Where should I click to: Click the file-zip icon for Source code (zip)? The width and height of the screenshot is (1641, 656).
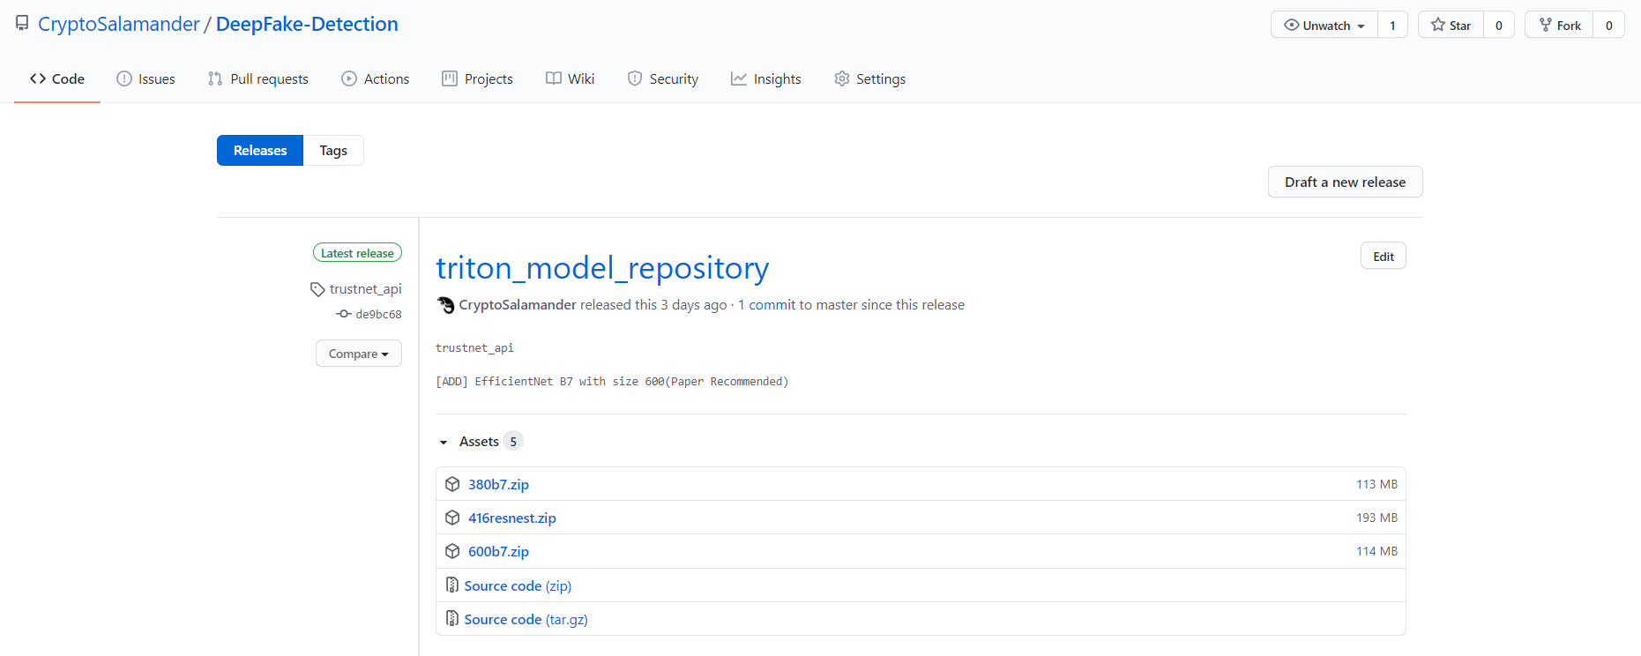click(x=452, y=585)
